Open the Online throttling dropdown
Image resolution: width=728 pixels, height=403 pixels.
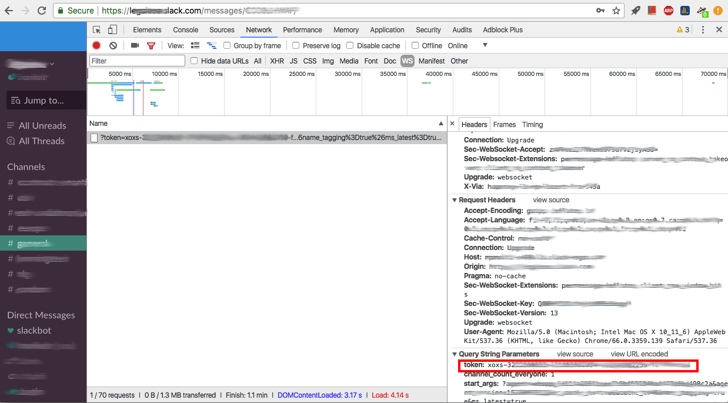click(x=457, y=45)
